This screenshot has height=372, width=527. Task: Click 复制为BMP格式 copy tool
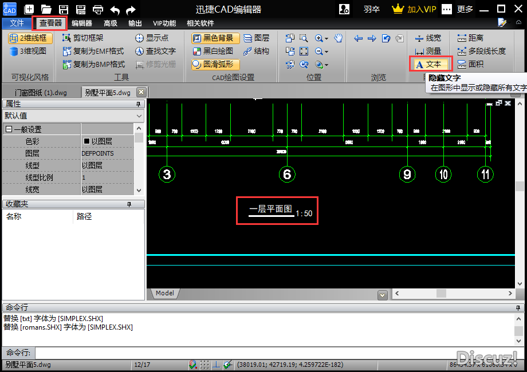pos(94,64)
